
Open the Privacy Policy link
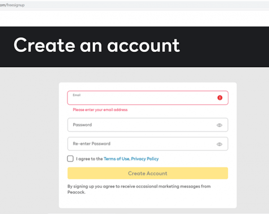pos(145,159)
